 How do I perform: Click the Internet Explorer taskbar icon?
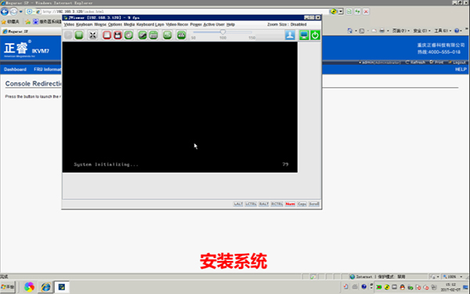pyautogui.click(x=45, y=287)
